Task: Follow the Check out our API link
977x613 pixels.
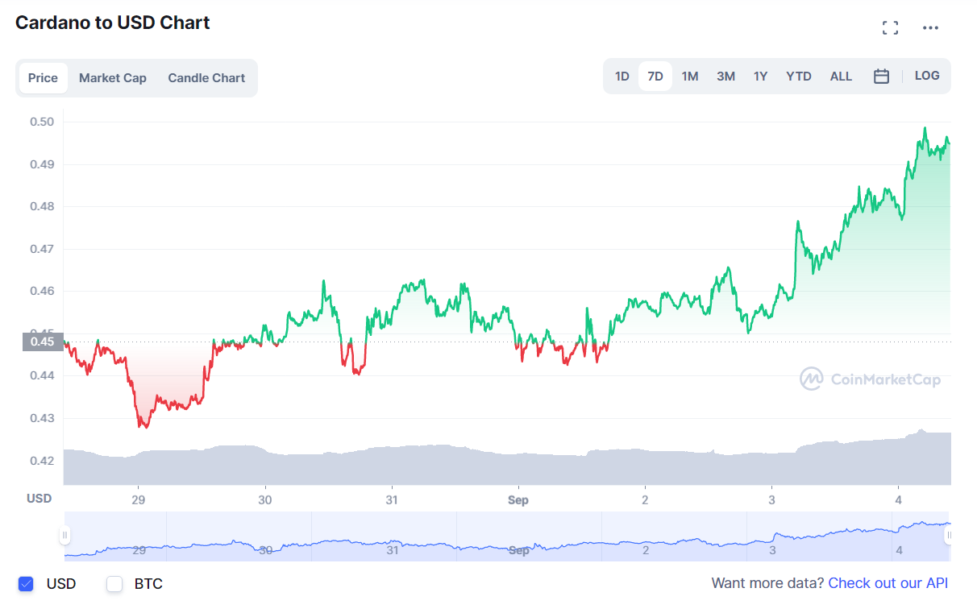Action: coord(888,583)
